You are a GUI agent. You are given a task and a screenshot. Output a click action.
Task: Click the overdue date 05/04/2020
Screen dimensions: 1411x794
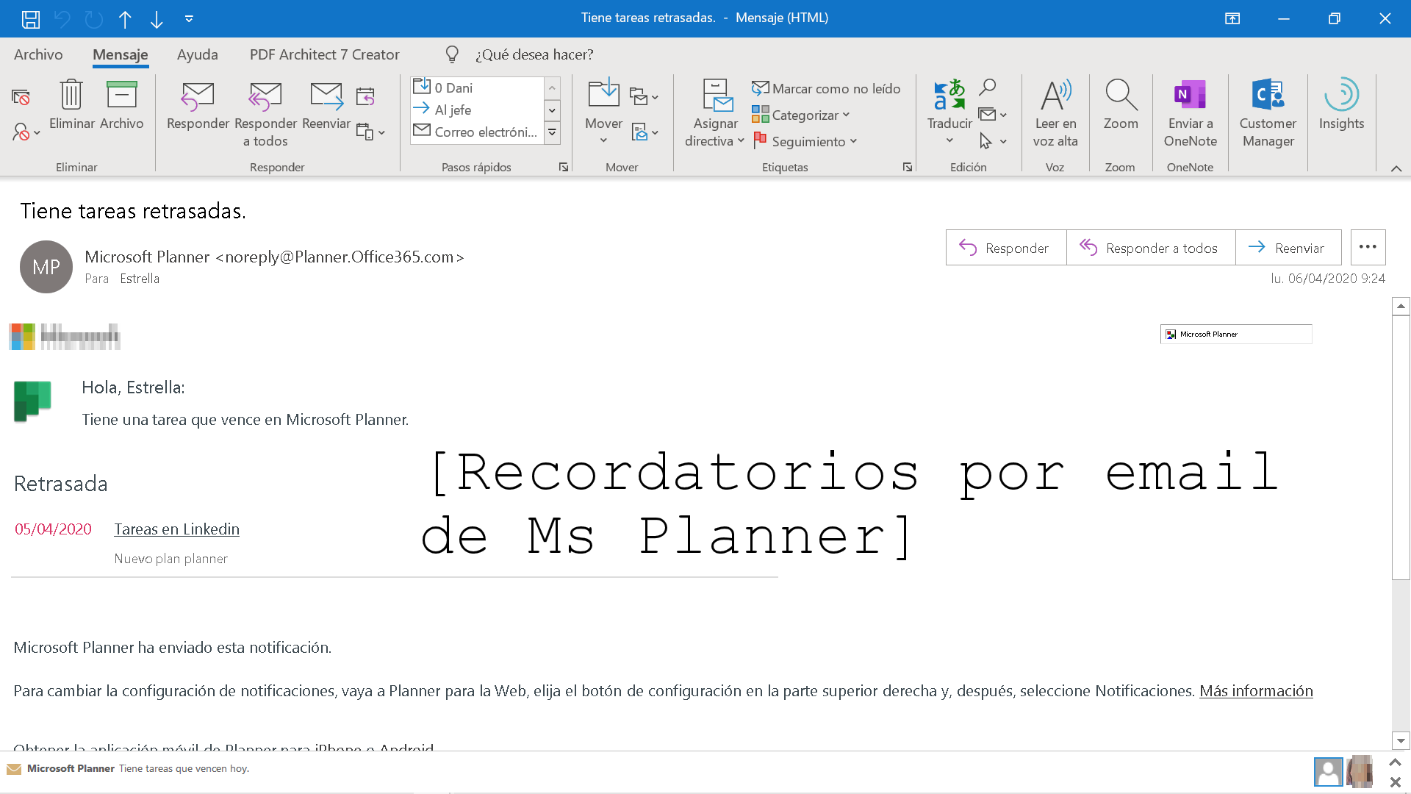(x=53, y=529)
